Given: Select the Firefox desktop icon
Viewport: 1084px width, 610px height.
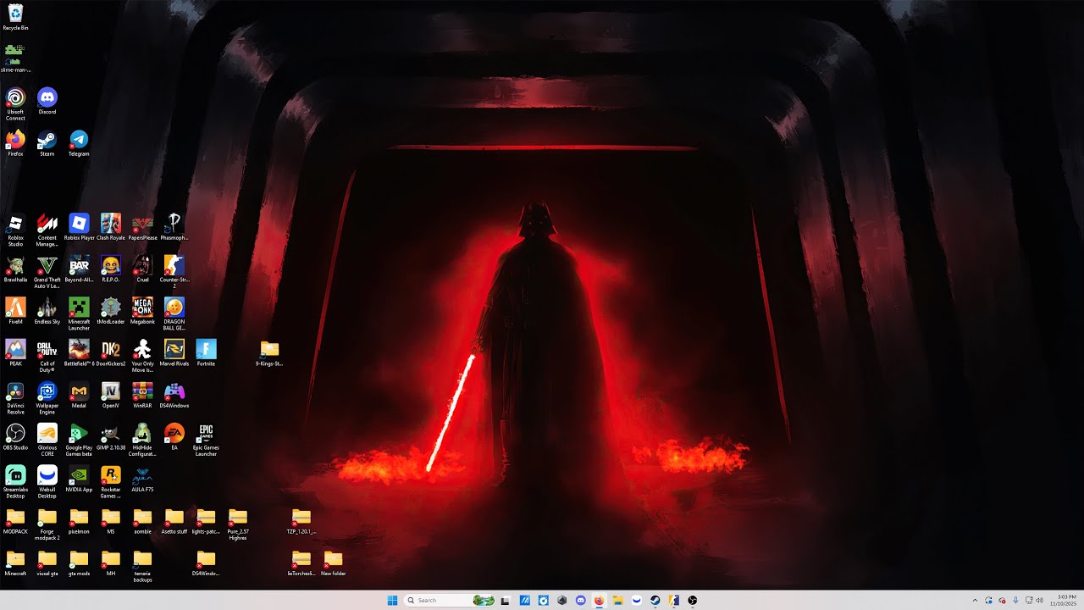Looking at the screenshot, I should pos(15,143).
